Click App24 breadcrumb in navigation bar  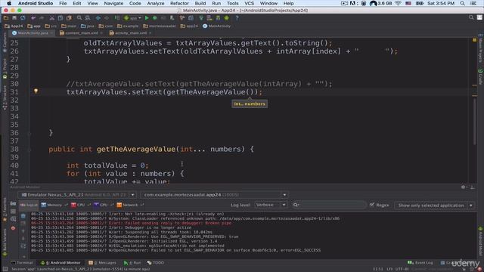coord(14,26)
